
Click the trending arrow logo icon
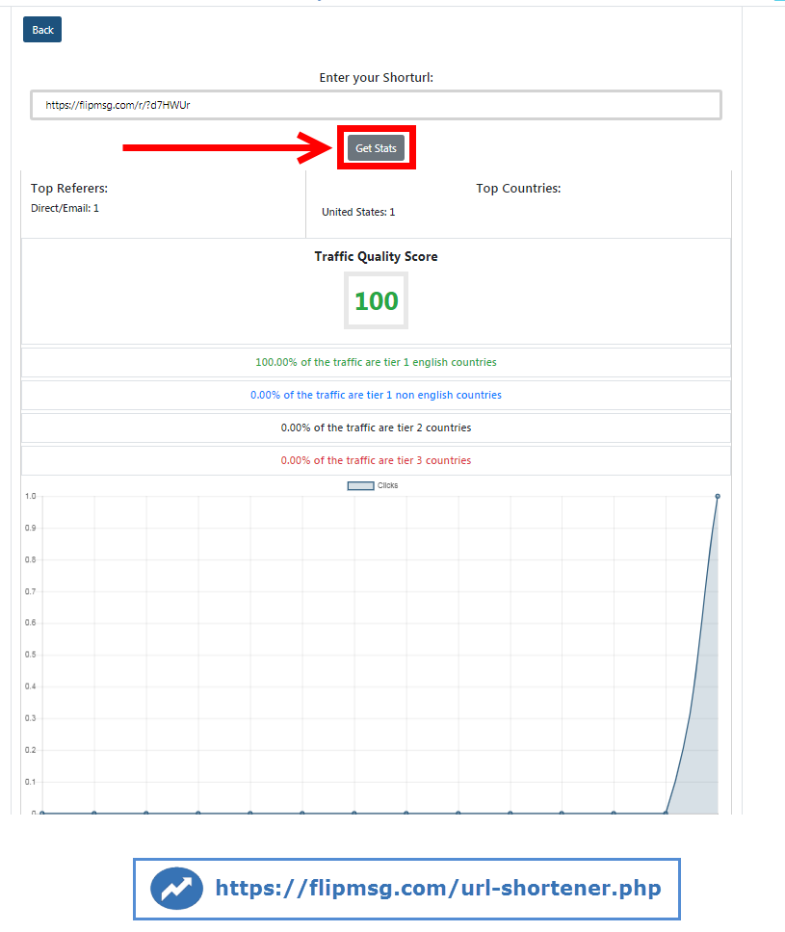[176, 889]
